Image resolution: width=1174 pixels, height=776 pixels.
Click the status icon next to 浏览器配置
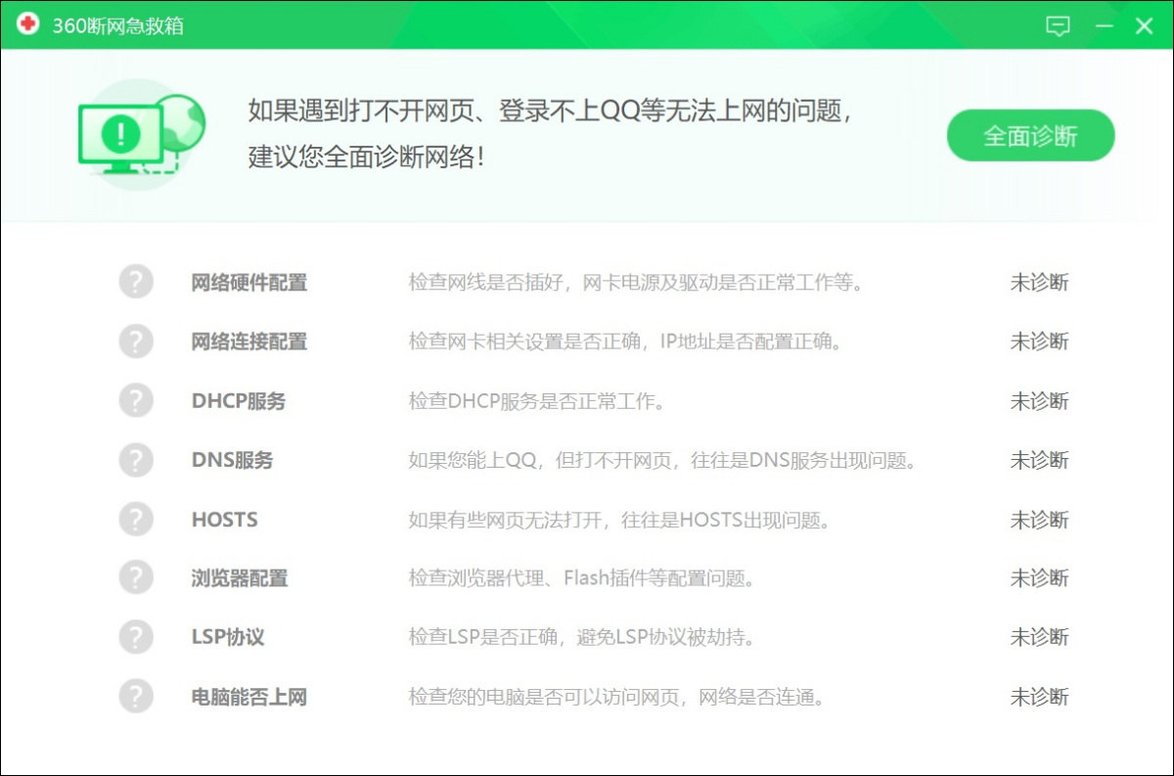[x=135, y=578]
